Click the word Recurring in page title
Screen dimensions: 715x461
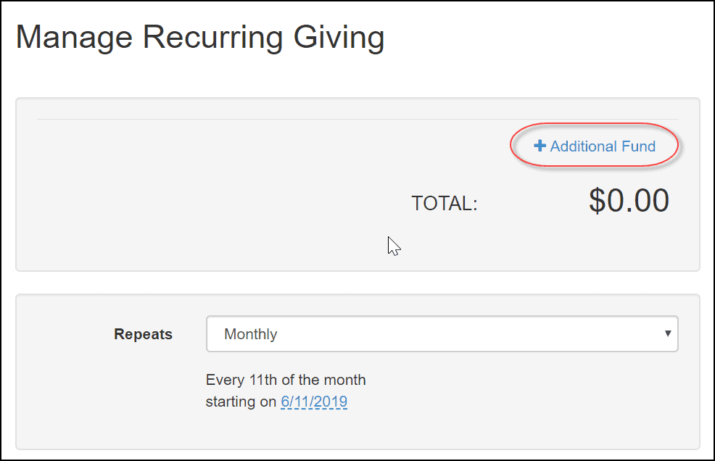212,38
